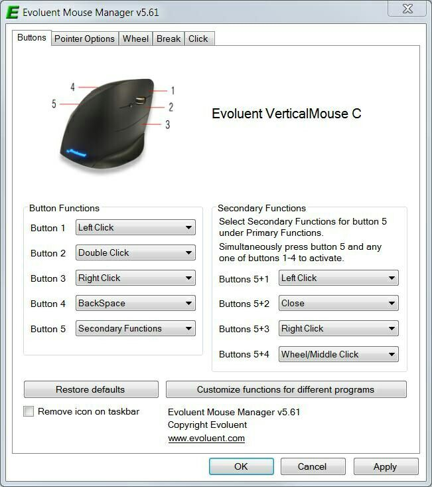Click the Apply button
The height and width of the screenshot is (487, 432).
click(386, 466)
